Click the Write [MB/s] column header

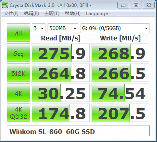click(120, 38)
